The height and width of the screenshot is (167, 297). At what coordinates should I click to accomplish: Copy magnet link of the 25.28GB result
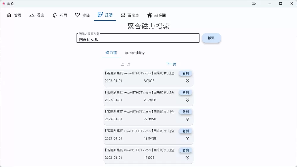coord(185,93)
